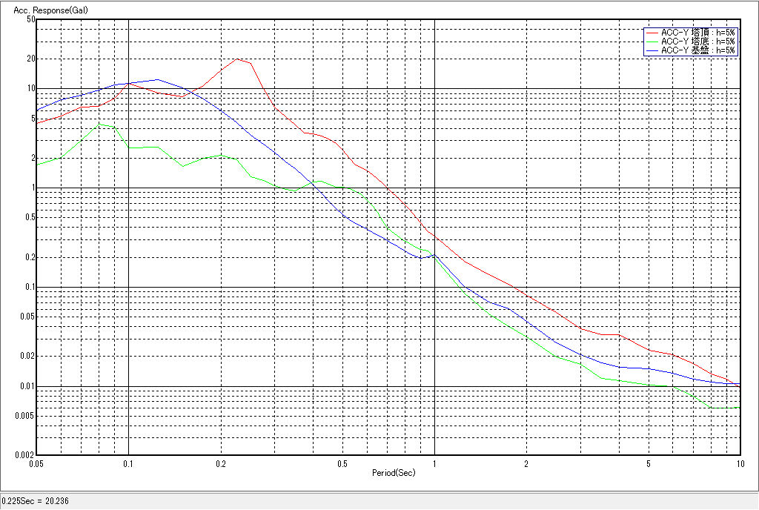
Task: Select the 'ACC-Y 塔底 : h=5%' legend label
Action: [x=697, y=42]
